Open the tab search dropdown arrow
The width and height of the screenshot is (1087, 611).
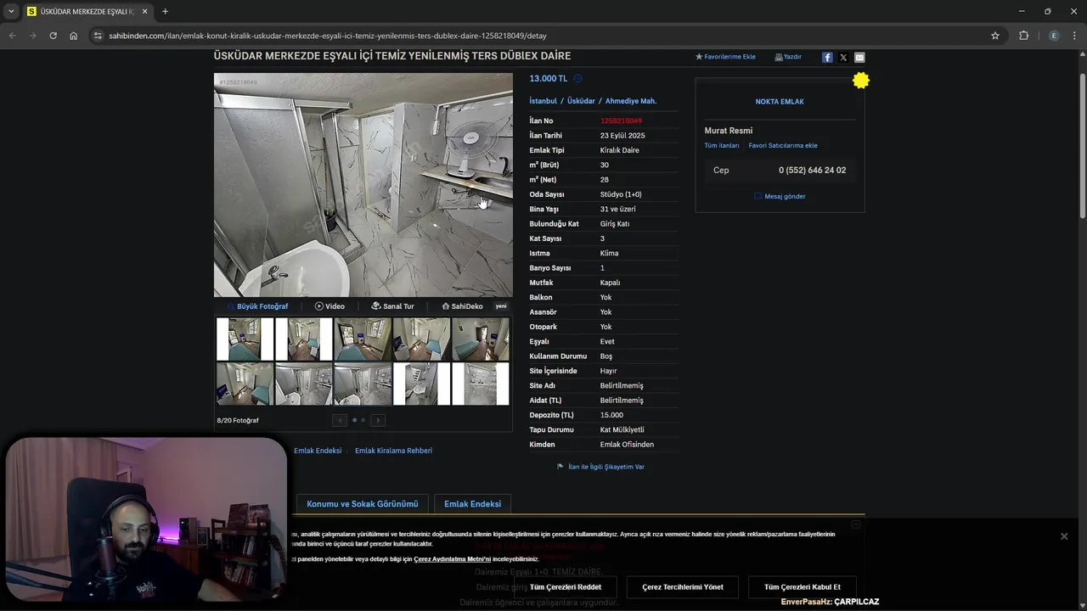11,12
